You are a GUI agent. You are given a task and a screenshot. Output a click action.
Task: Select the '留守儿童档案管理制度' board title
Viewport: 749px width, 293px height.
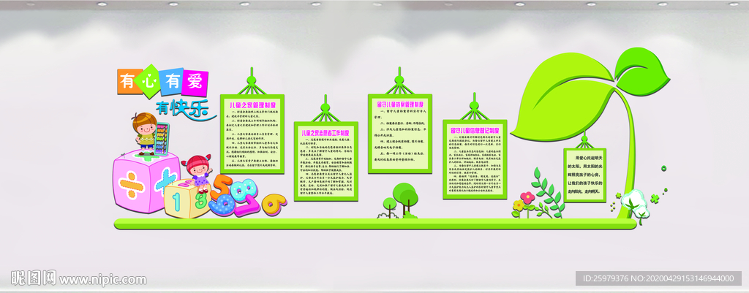coord(400,104)
